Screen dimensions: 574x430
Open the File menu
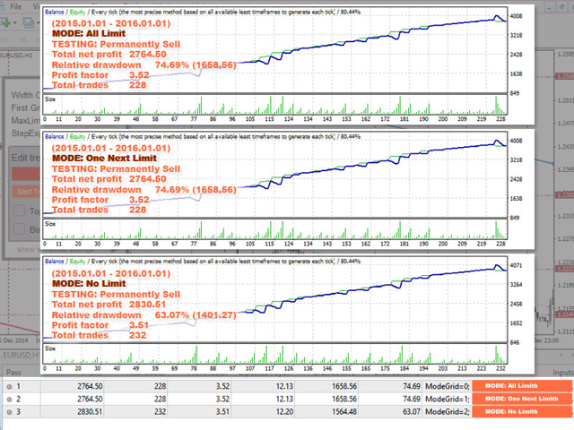point(16,6)
